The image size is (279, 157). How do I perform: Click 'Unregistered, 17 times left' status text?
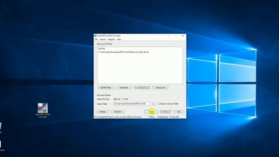click(168, 117)
